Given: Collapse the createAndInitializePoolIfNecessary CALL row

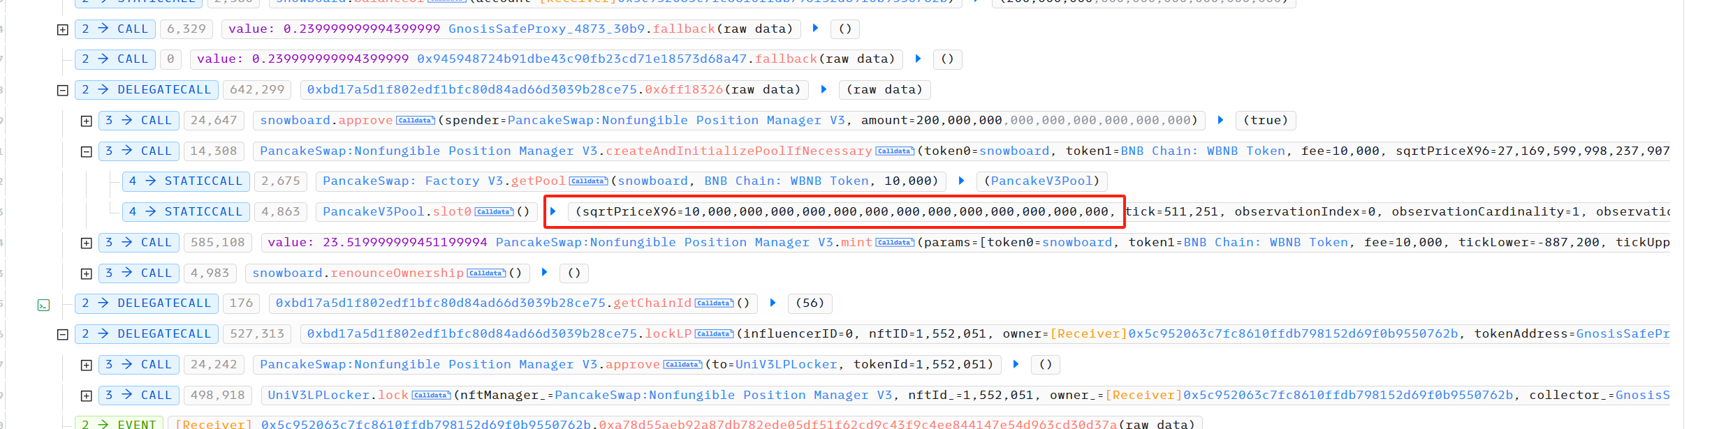Looking at the screenshot, I should pos(86,151).
